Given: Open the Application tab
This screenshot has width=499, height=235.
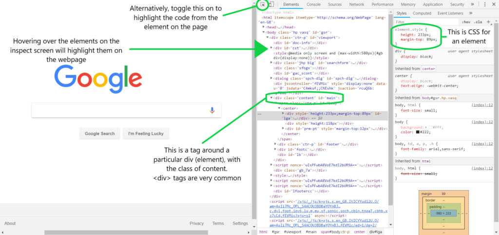Looking at the screenshot, I should click(x=433, y=4).
